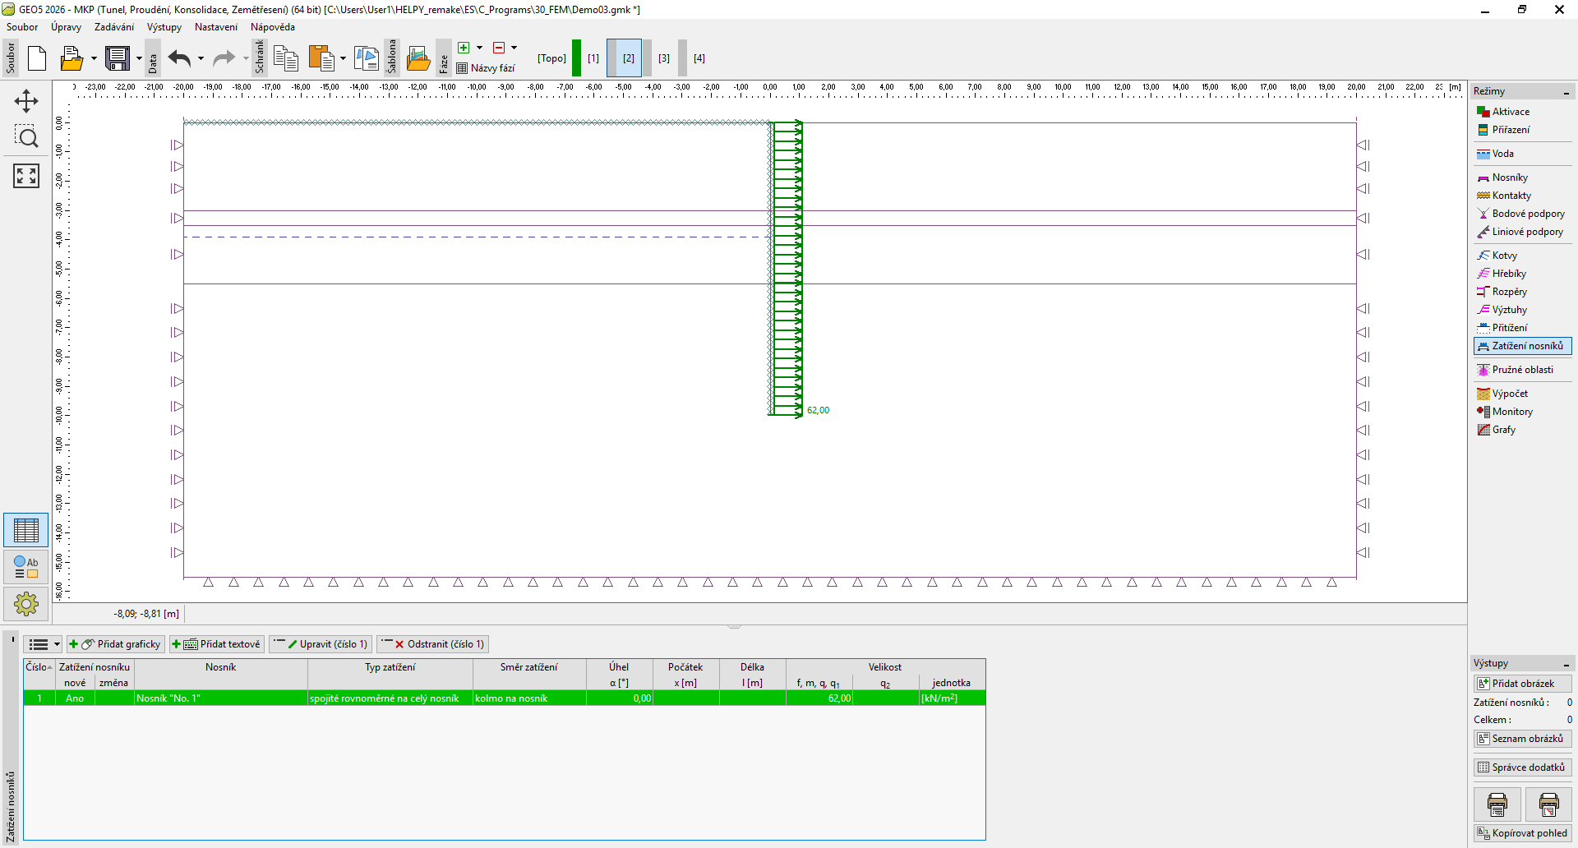Image resolution: width=1578 pixels, height=848 pixels.
Task: Open the drawing settings gear icon
Action: (x=26, y=604)
